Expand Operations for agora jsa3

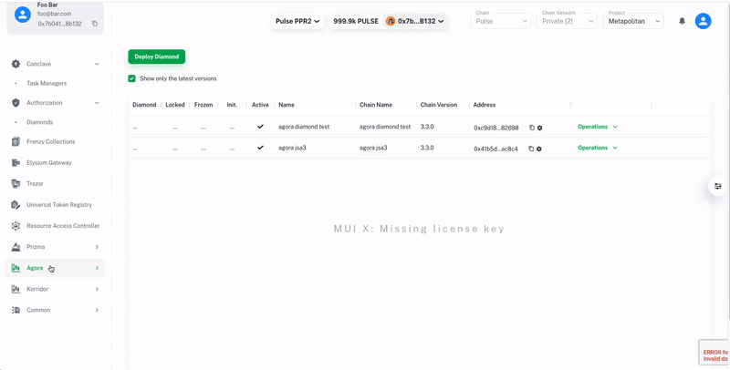tap(598, 148)
